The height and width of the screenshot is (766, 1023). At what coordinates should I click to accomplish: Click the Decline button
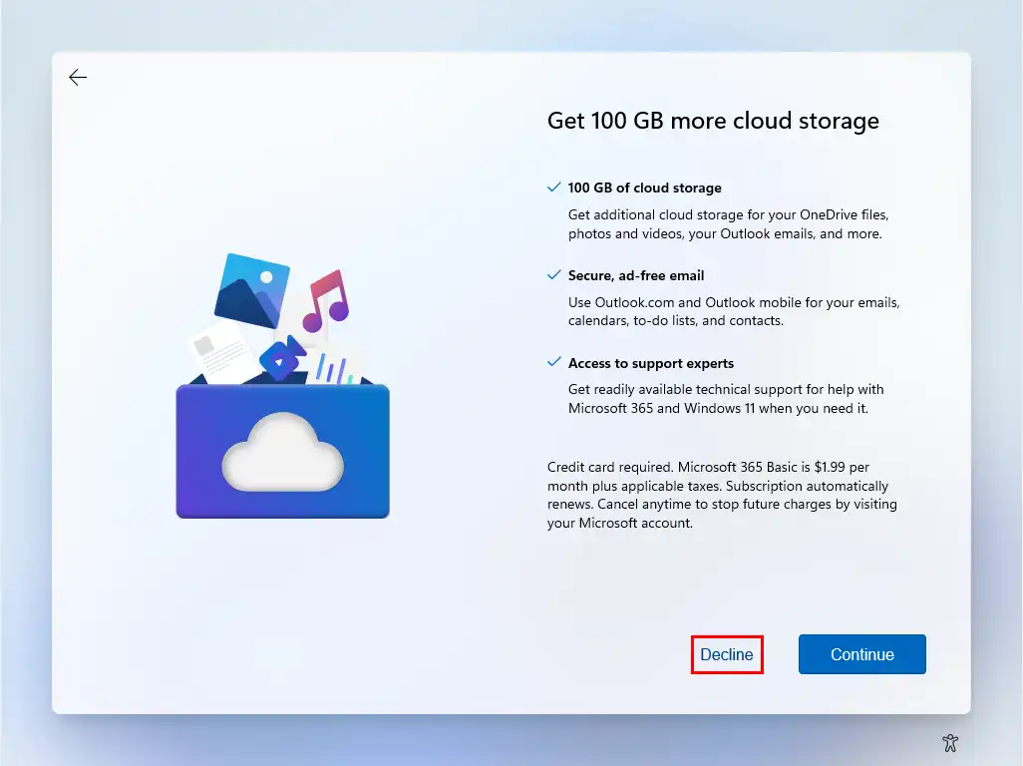(727, 654)
